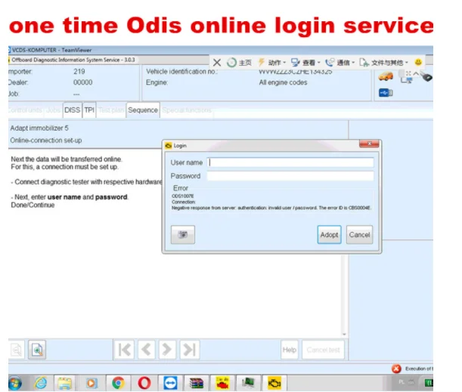Screen dimensions: 462x392
Task: Open the Test plan tab
Action: pos(111,110)
